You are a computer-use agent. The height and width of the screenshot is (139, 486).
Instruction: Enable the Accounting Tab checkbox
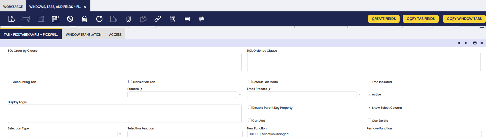(10, 82)
